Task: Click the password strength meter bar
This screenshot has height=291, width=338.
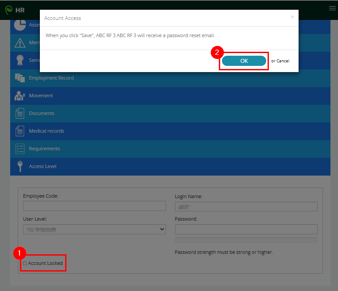Action: pos(246,240)
